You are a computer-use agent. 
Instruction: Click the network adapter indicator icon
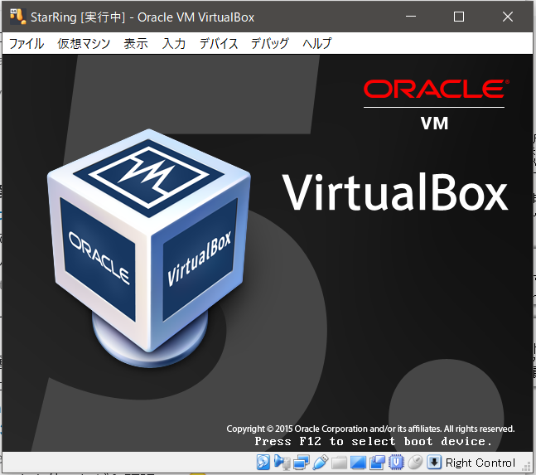click(x=301, y=462)
